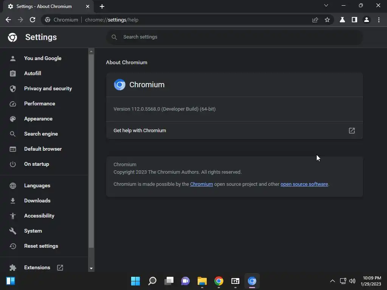Open File Explorer from the taskbar

pyautogui.click(x=202, y=281)
